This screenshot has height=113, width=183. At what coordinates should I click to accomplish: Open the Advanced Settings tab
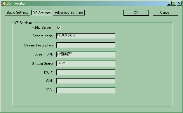point(69,13)
